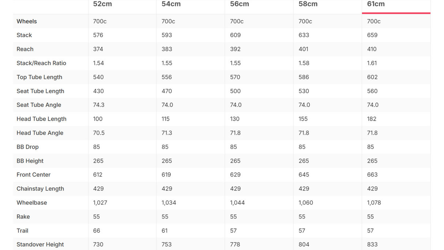Select the 56cm size column header

[x=239, y=4]
